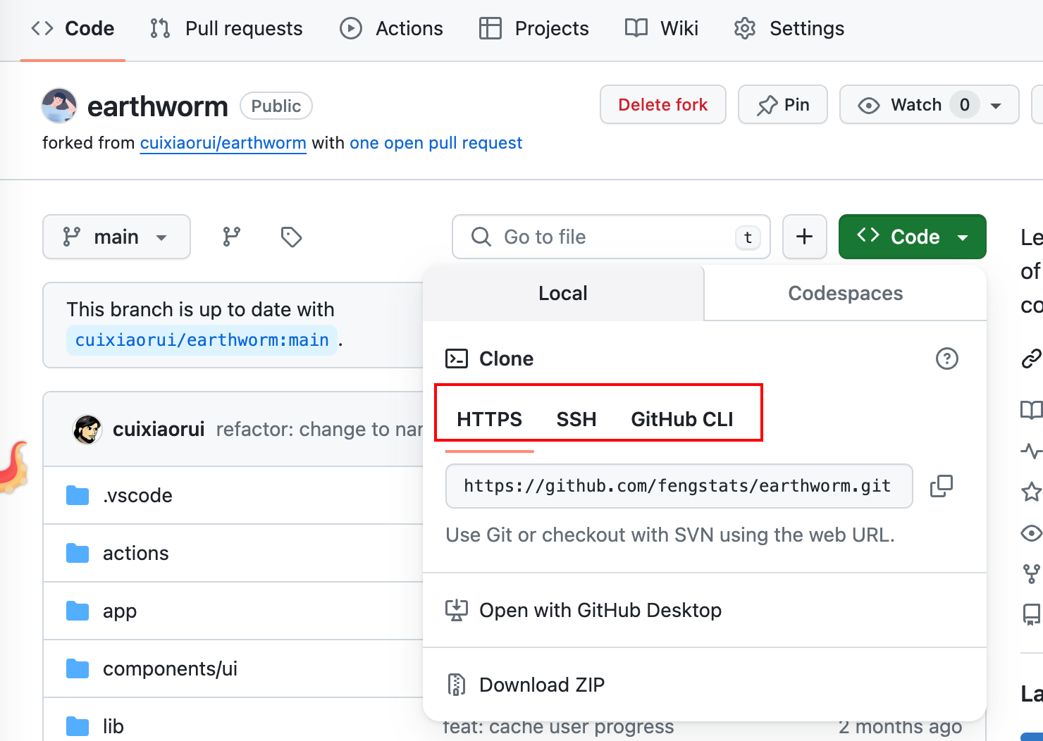
Task: Choose Download ZIP
Action: tap(541, 685)
